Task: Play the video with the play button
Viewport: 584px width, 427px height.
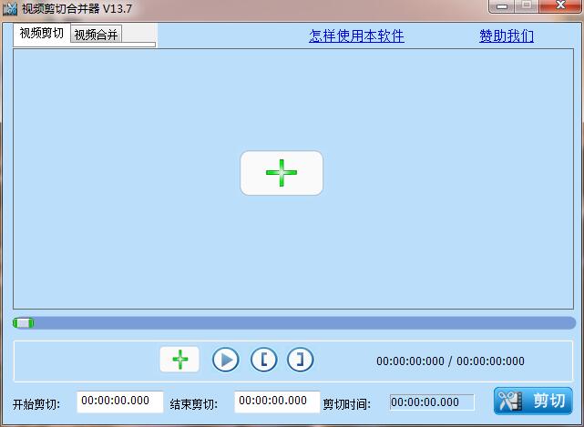Action: (226, 360)
